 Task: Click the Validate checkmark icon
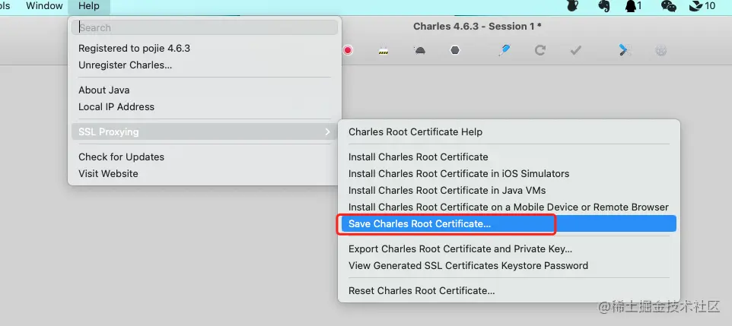pos(575,50)
